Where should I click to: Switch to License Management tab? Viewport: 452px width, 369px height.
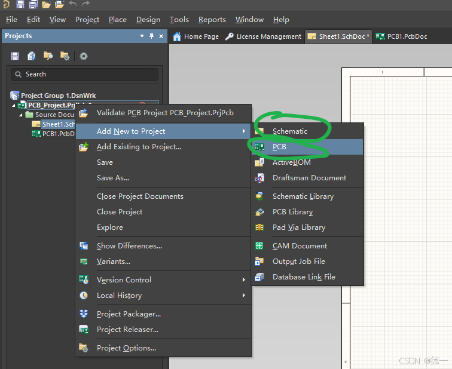[264, 36]
